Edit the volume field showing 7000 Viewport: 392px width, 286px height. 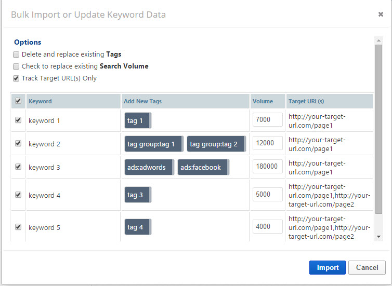(267, 120)
